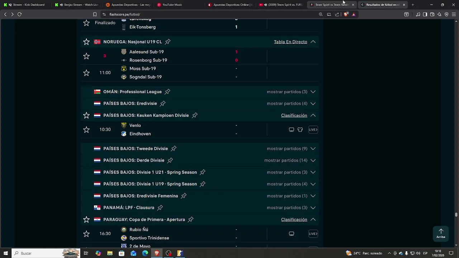This screenshot has width=459, height=258.
Task: Reload the page
Action: [19, 14]
